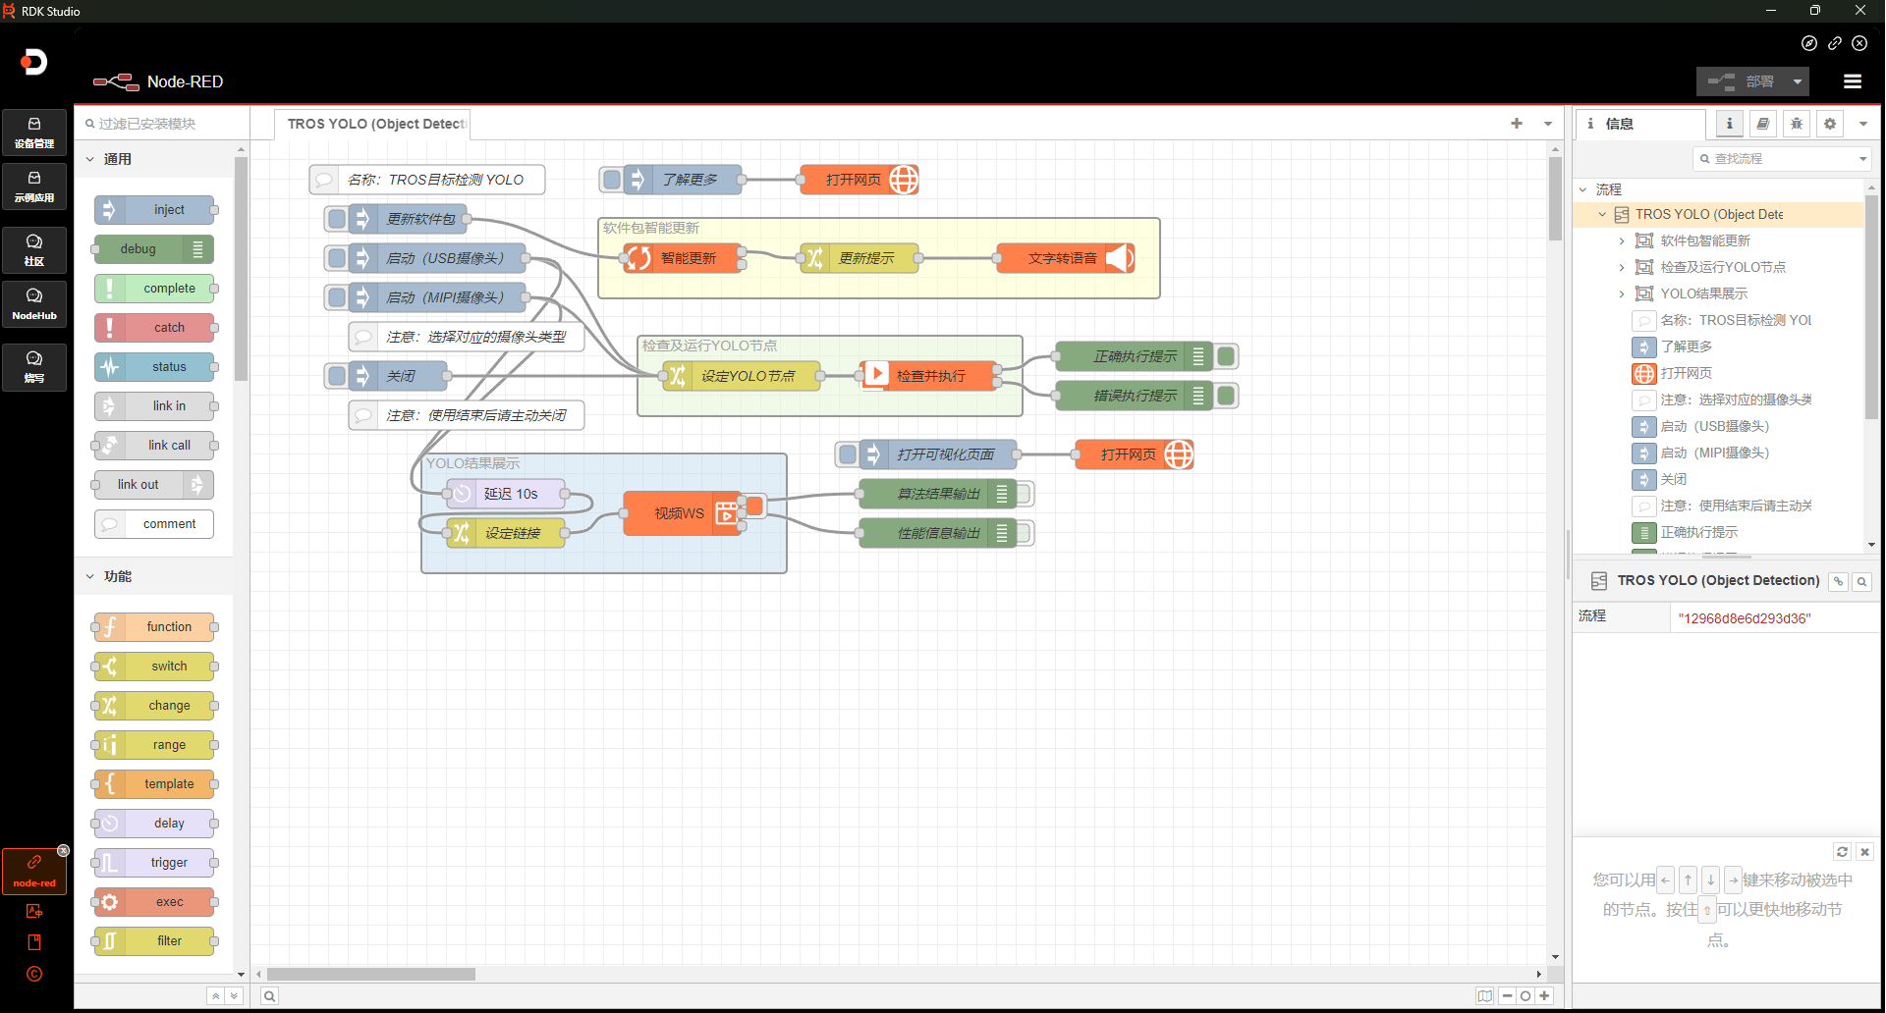Click the circled X icon in top bar
Screen dimensions: 1886x1013
click(1859, 43)
